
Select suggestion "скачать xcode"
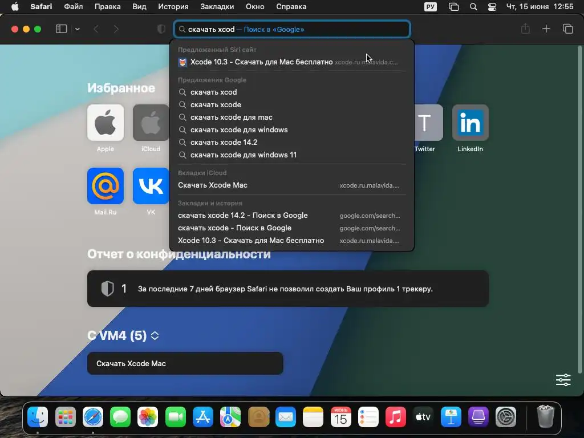tap(292, 105)
